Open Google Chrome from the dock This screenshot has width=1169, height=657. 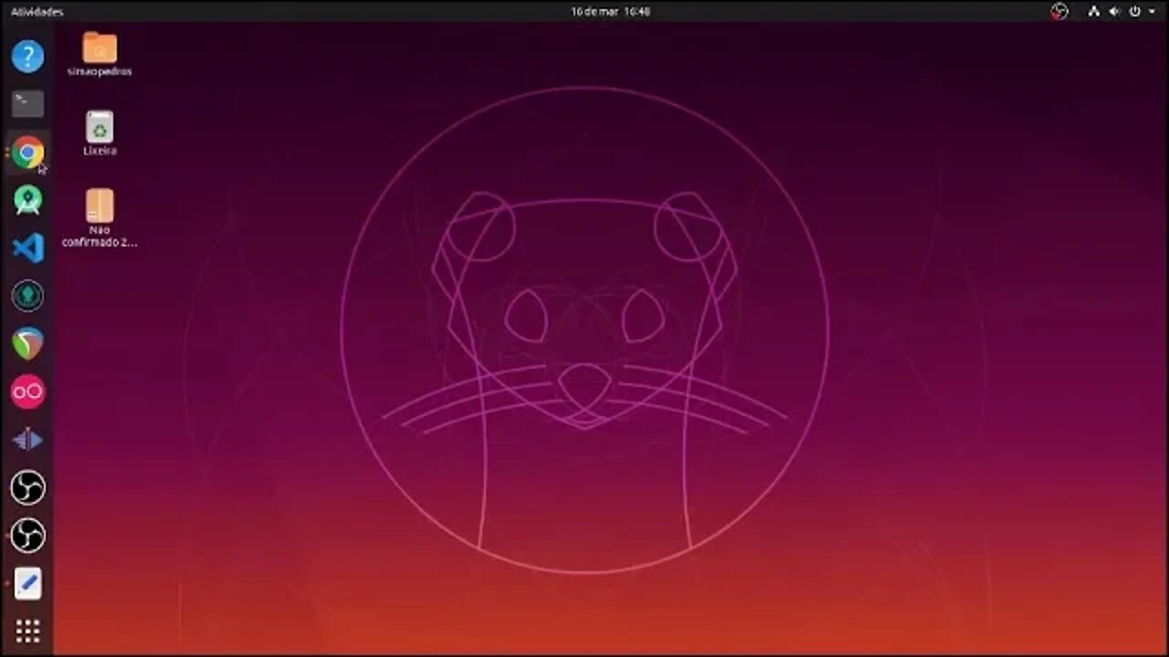coord(27,152)
